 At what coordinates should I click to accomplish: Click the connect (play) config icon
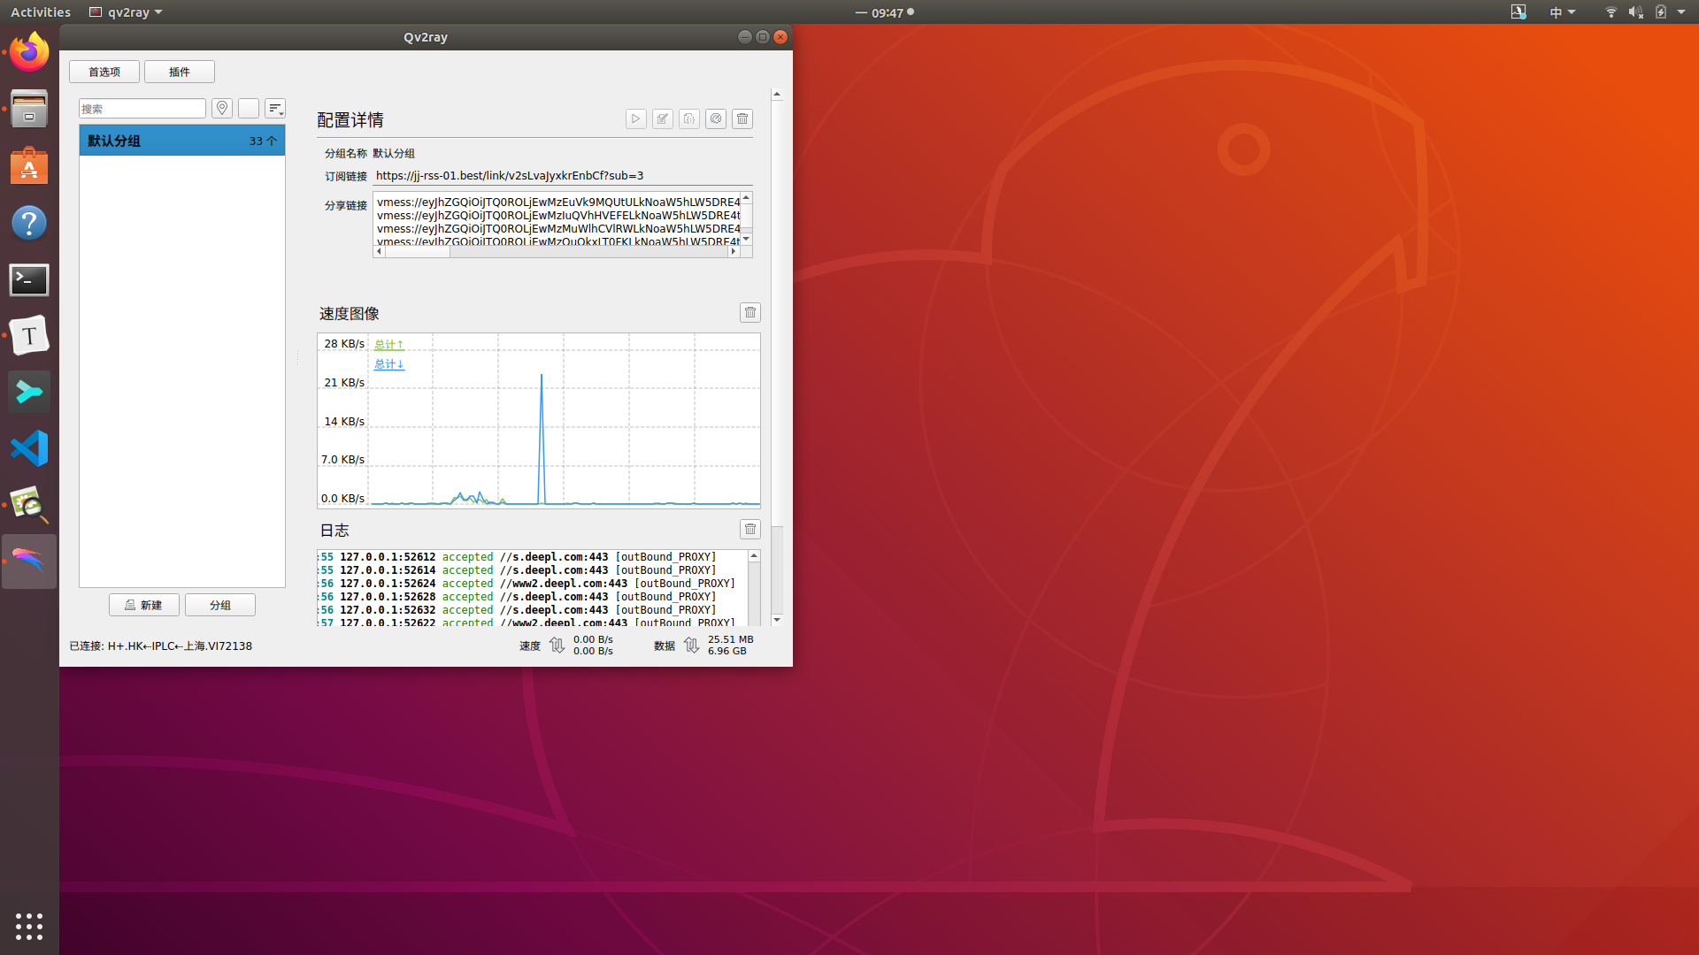(635, 118)
